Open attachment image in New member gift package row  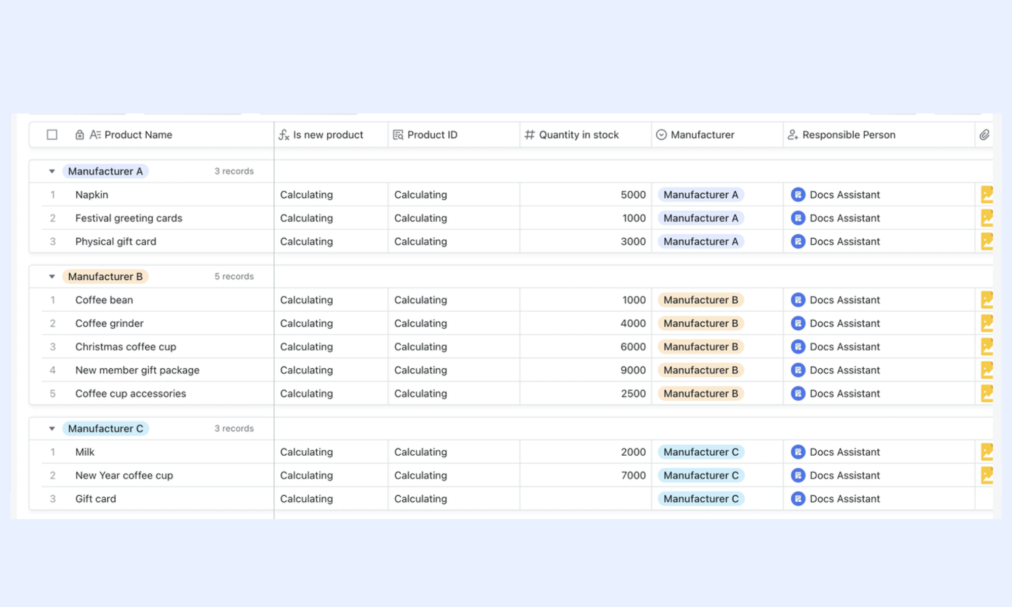pyautogui.click(x=987, y=370)
